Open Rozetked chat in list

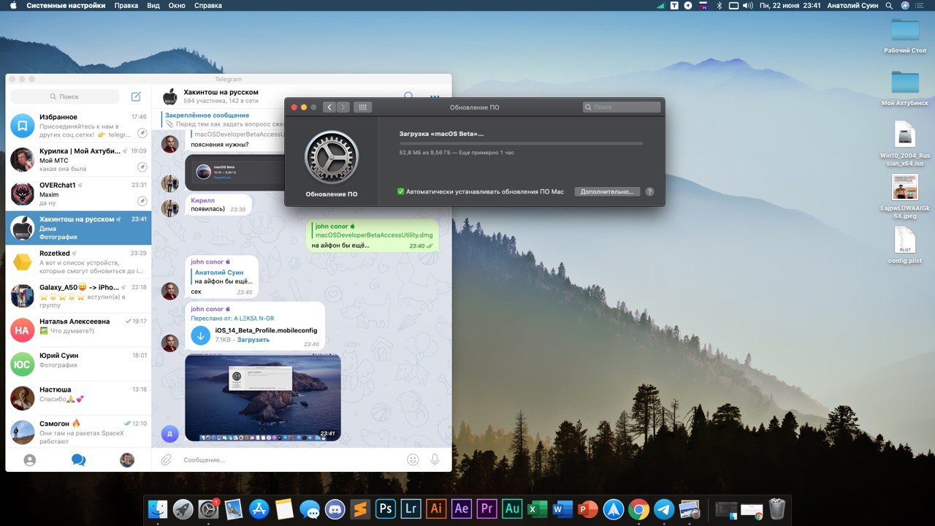(x=78, y=262)
